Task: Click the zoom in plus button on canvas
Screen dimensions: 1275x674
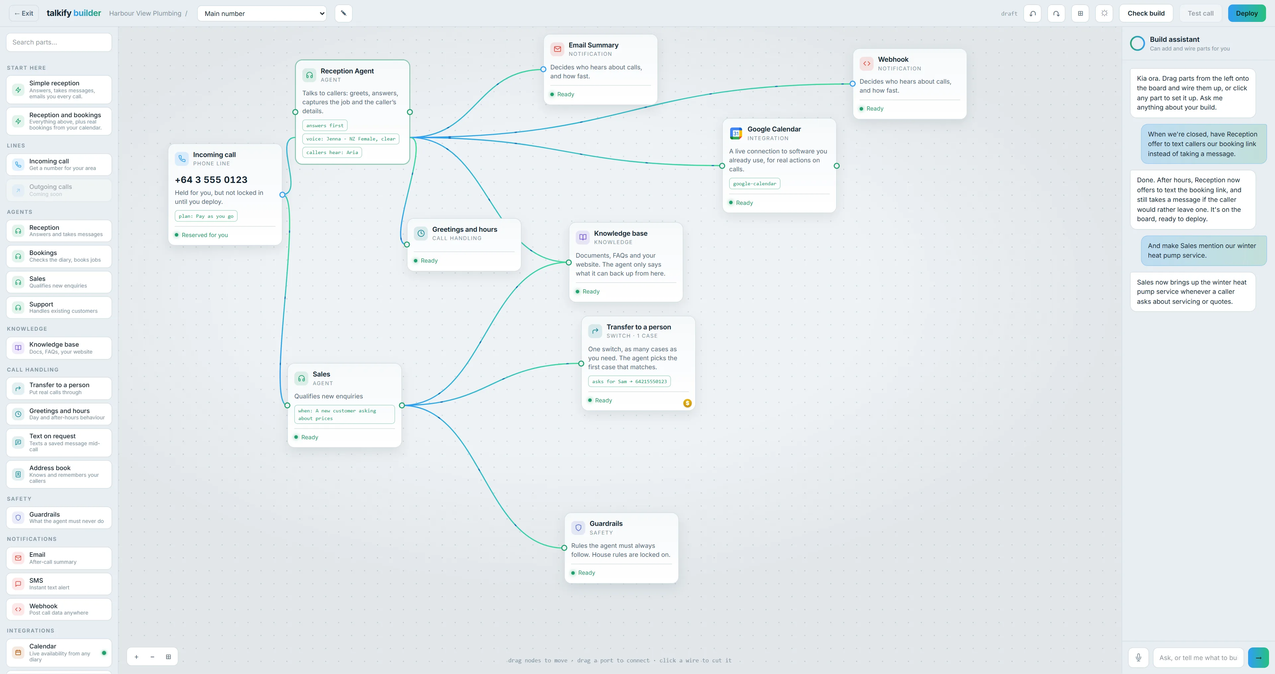Action: (x=136, y=657)
